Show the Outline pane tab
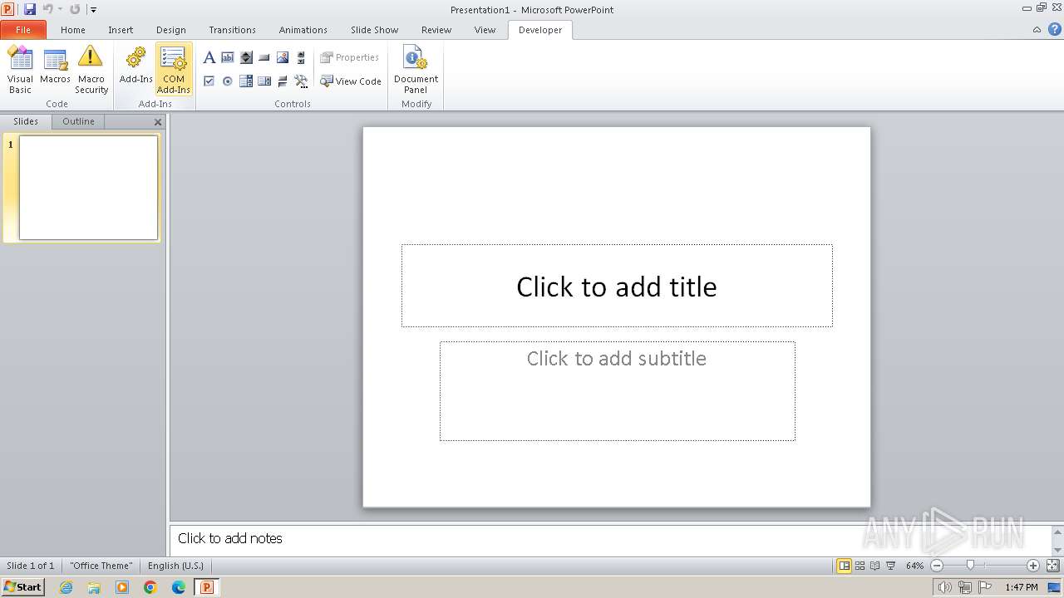1064x598 pixels. click(x=78, y=121)
